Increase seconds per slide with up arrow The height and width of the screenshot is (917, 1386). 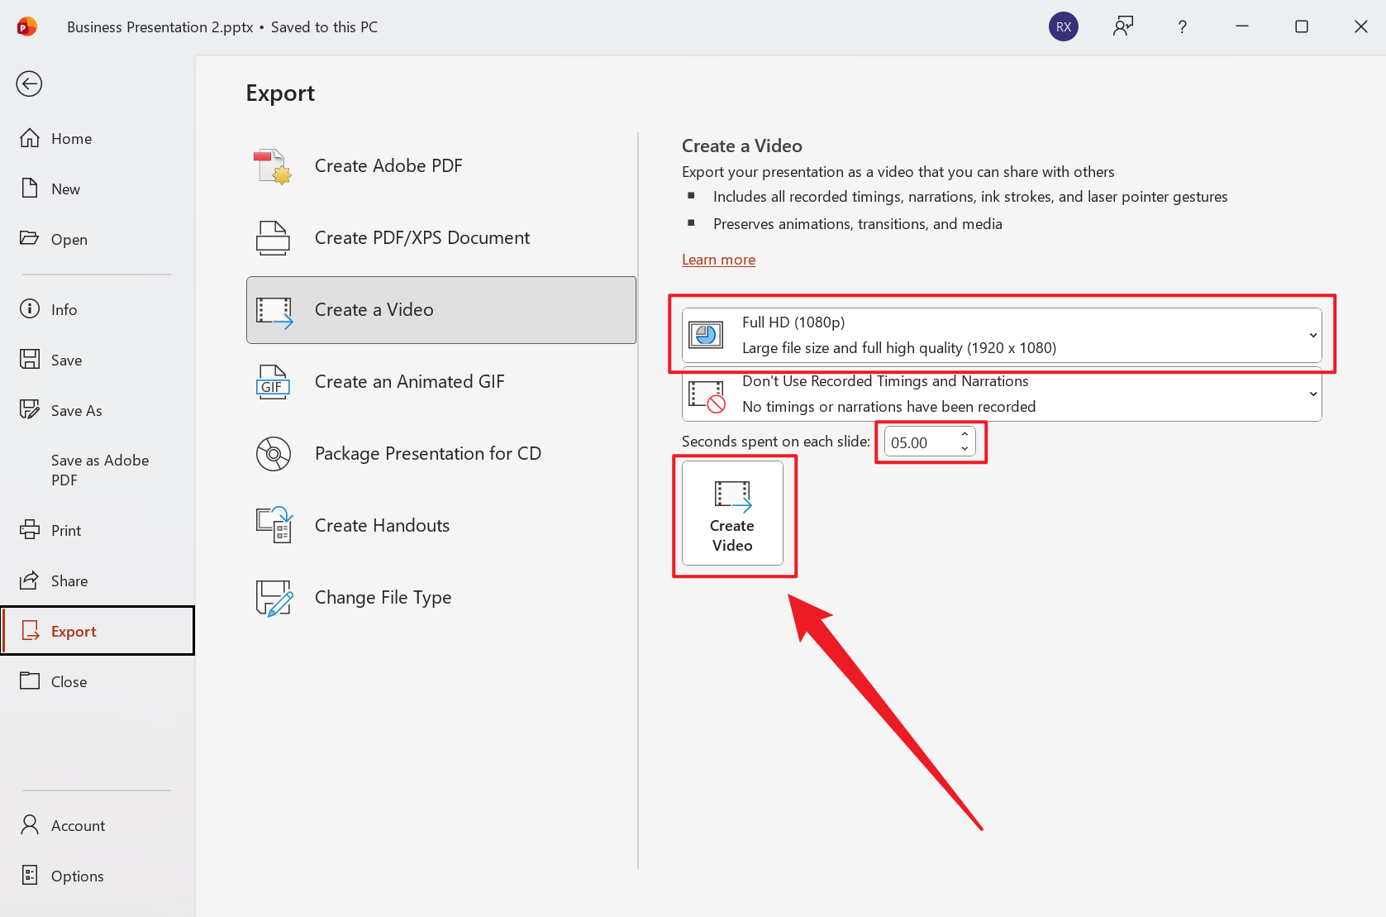point(964,435)
